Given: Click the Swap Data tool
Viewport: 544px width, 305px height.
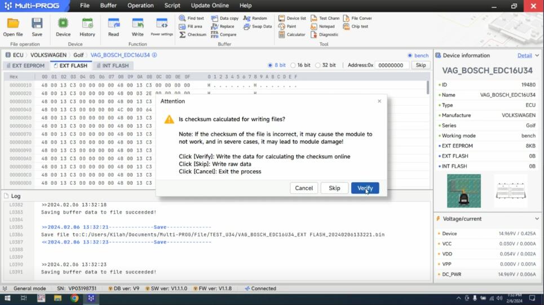Looking at the screenshot, I should 258,26.
